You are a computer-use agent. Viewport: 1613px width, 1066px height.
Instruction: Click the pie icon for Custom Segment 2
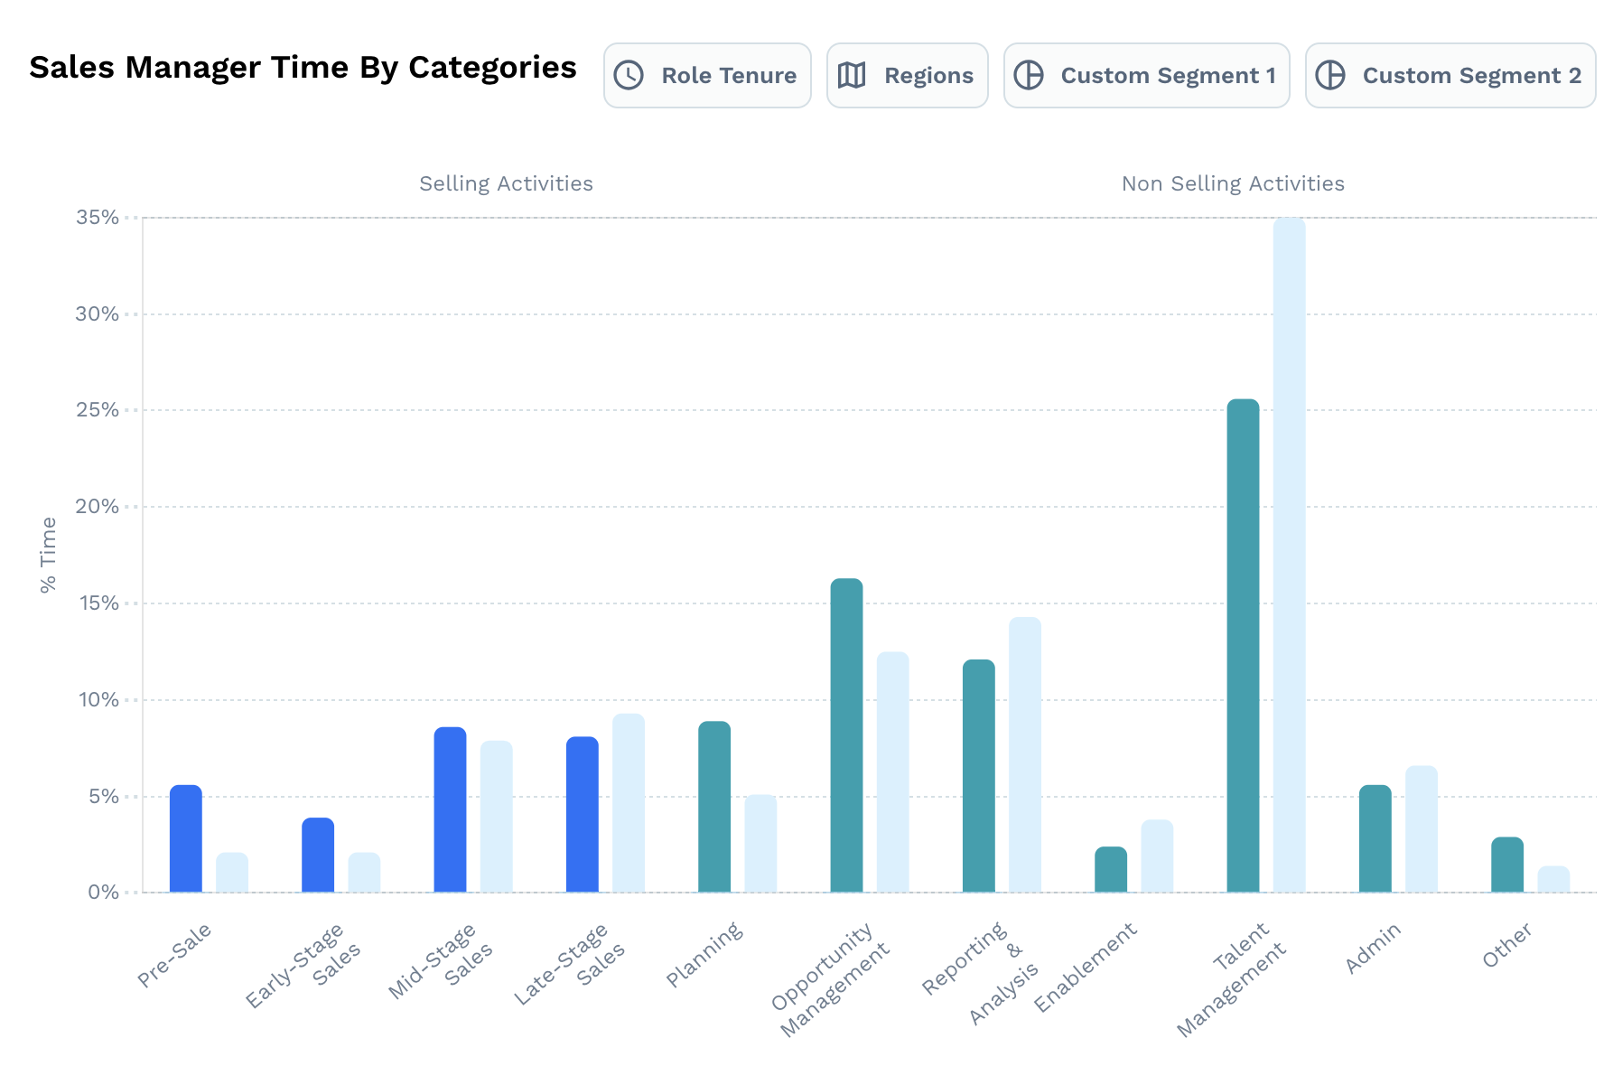pos(1330,75)
